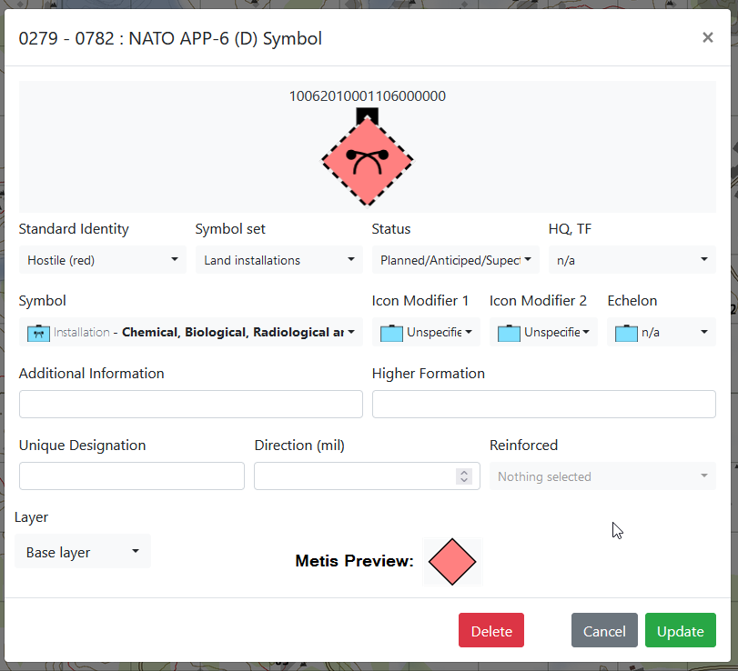Increment the Direction (mil) value with the stepper
738x671 pixels.
click(x=464, y=471)
